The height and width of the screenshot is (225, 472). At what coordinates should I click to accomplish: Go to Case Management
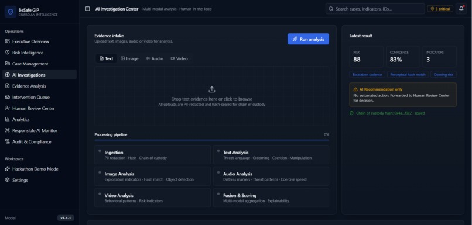[x=39, y=64]
